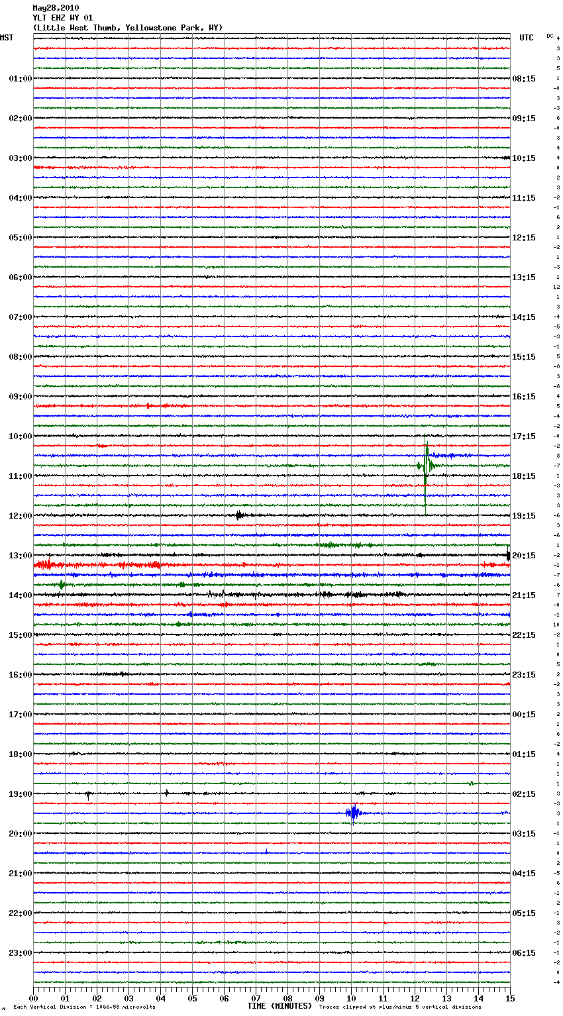Select the 01:00 MST time label

(x=20, y=79)
